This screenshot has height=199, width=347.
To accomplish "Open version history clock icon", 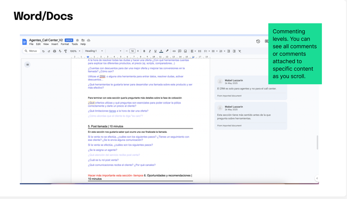I will (258, 42).
